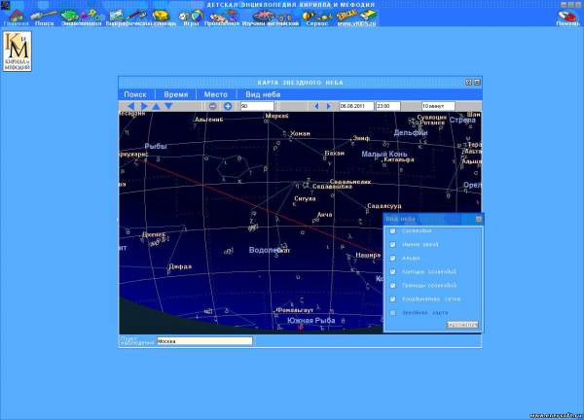Step time forward with small right arrow
584x420 pixels.
329,106
